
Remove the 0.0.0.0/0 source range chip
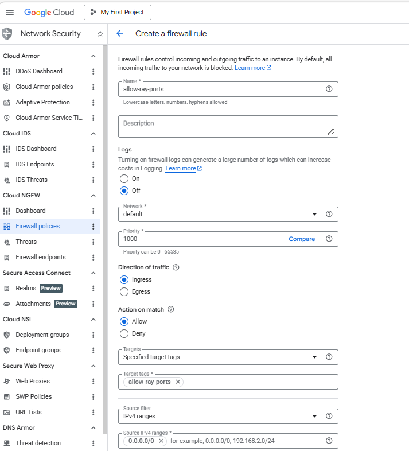point(161,441)
